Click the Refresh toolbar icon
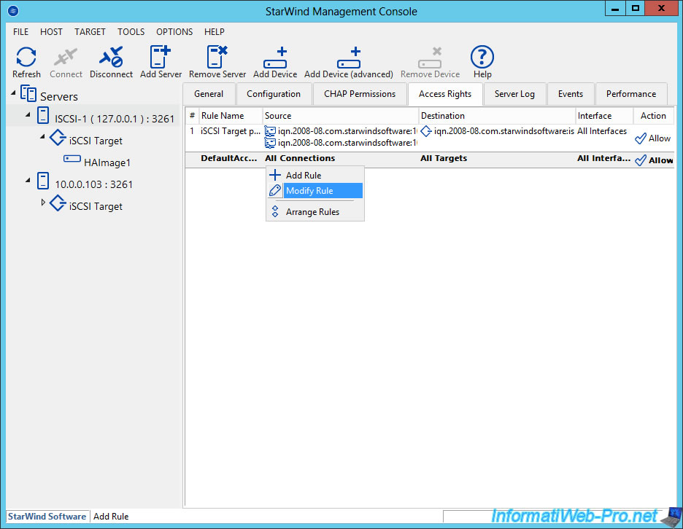The width and height of the screenshot is (683, 529). 26,61
